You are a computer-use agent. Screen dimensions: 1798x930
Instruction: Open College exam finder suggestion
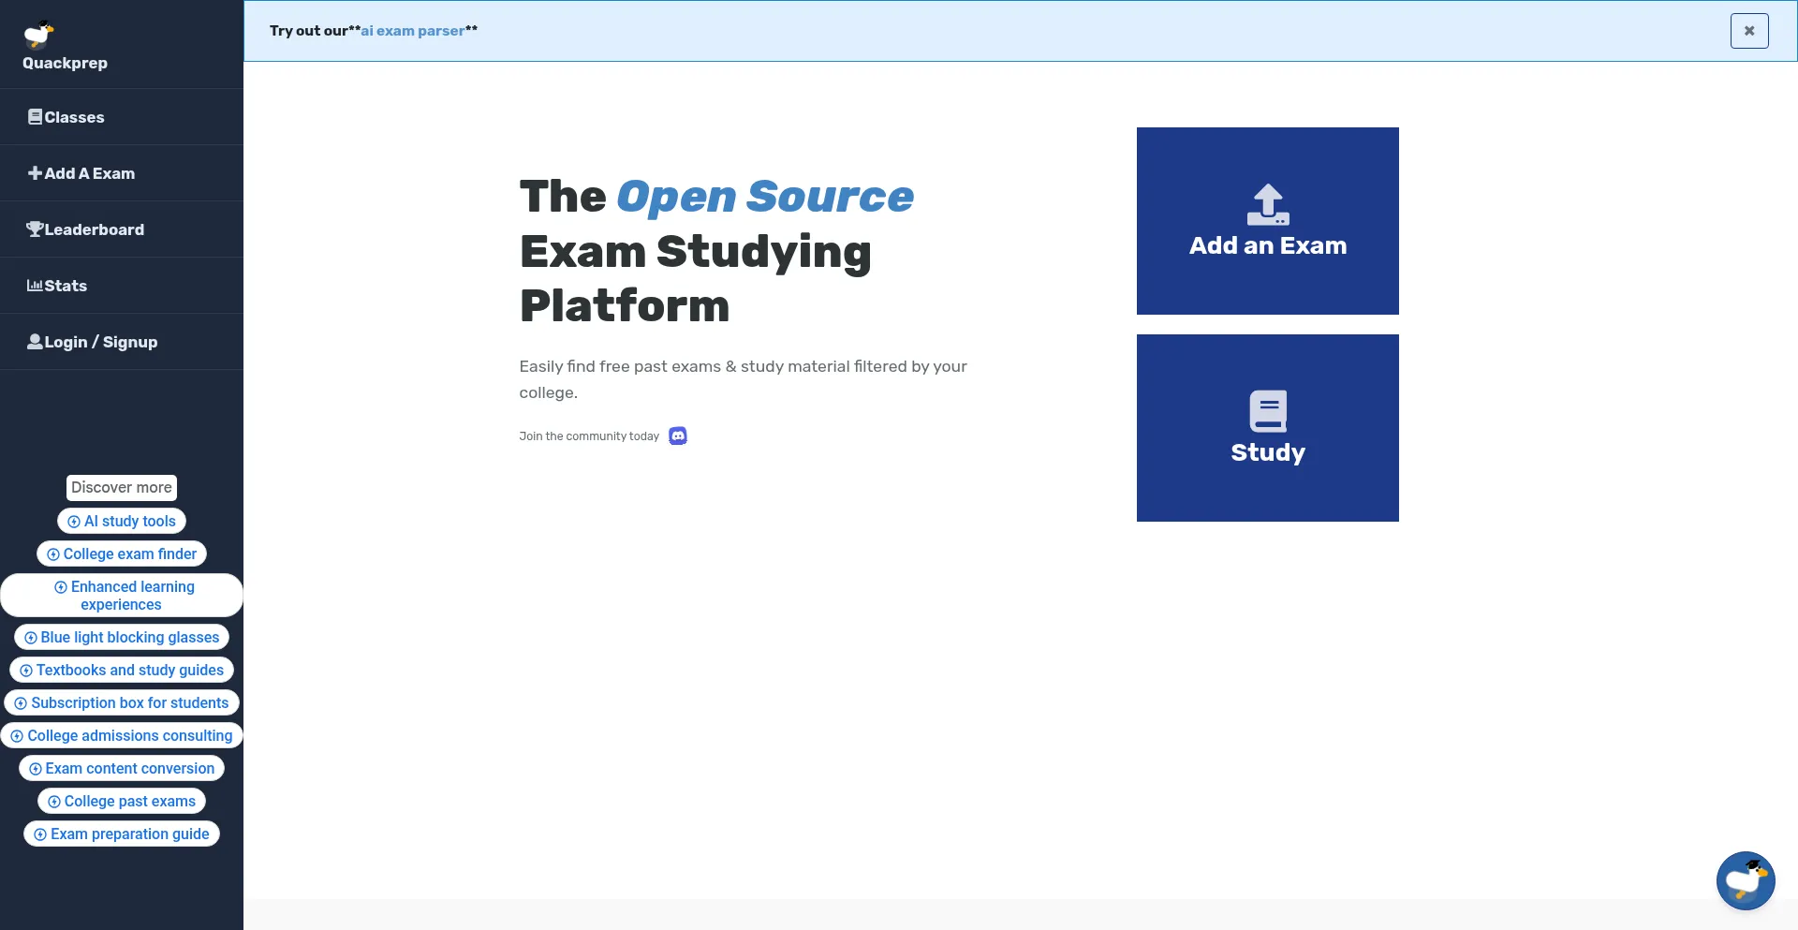(x=122, y=554)
